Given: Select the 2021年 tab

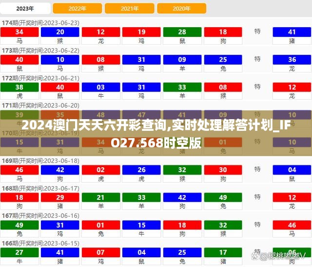Looking at the screenshot, I should (x=129, y=8).
